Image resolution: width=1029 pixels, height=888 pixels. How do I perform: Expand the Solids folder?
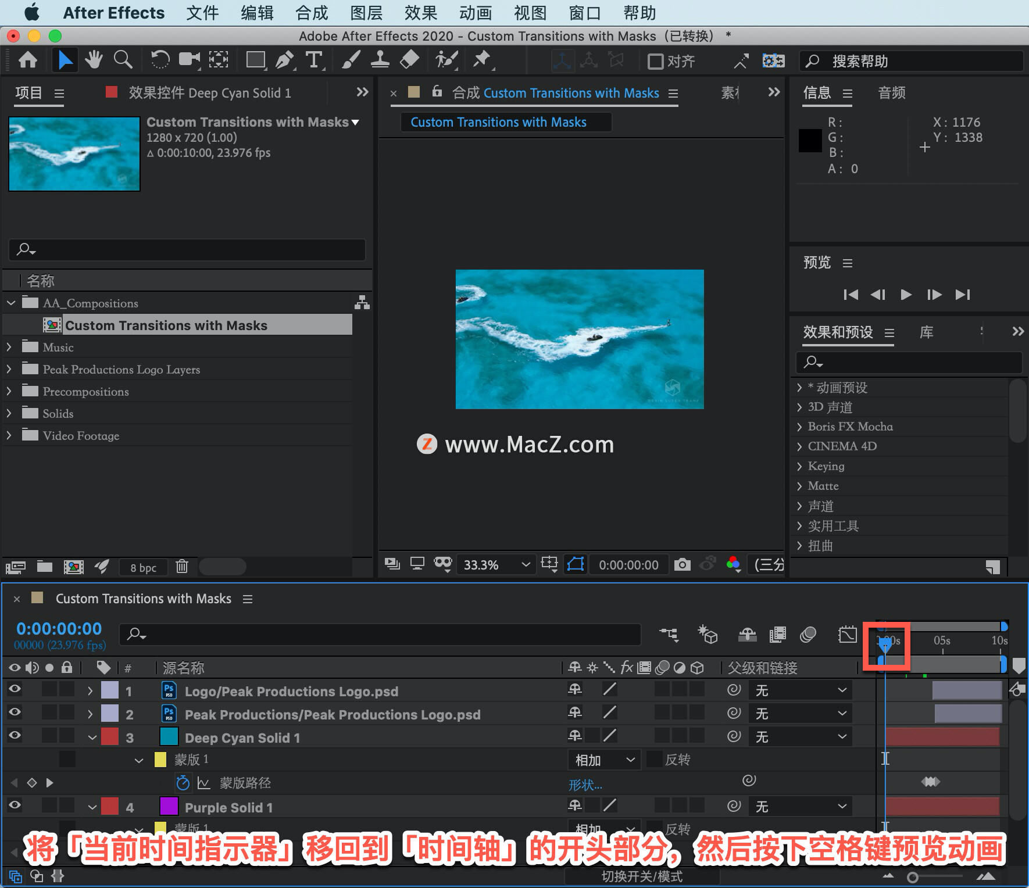click(x=9, y=413)
